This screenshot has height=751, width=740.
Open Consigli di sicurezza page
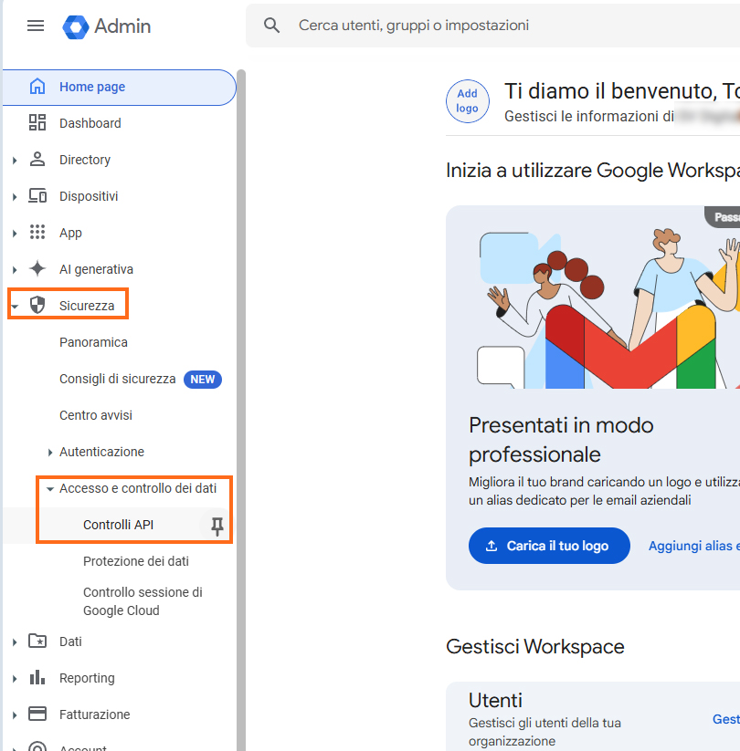coord(118,379)
